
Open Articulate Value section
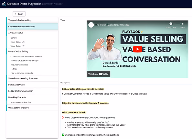tap(32, 33)
